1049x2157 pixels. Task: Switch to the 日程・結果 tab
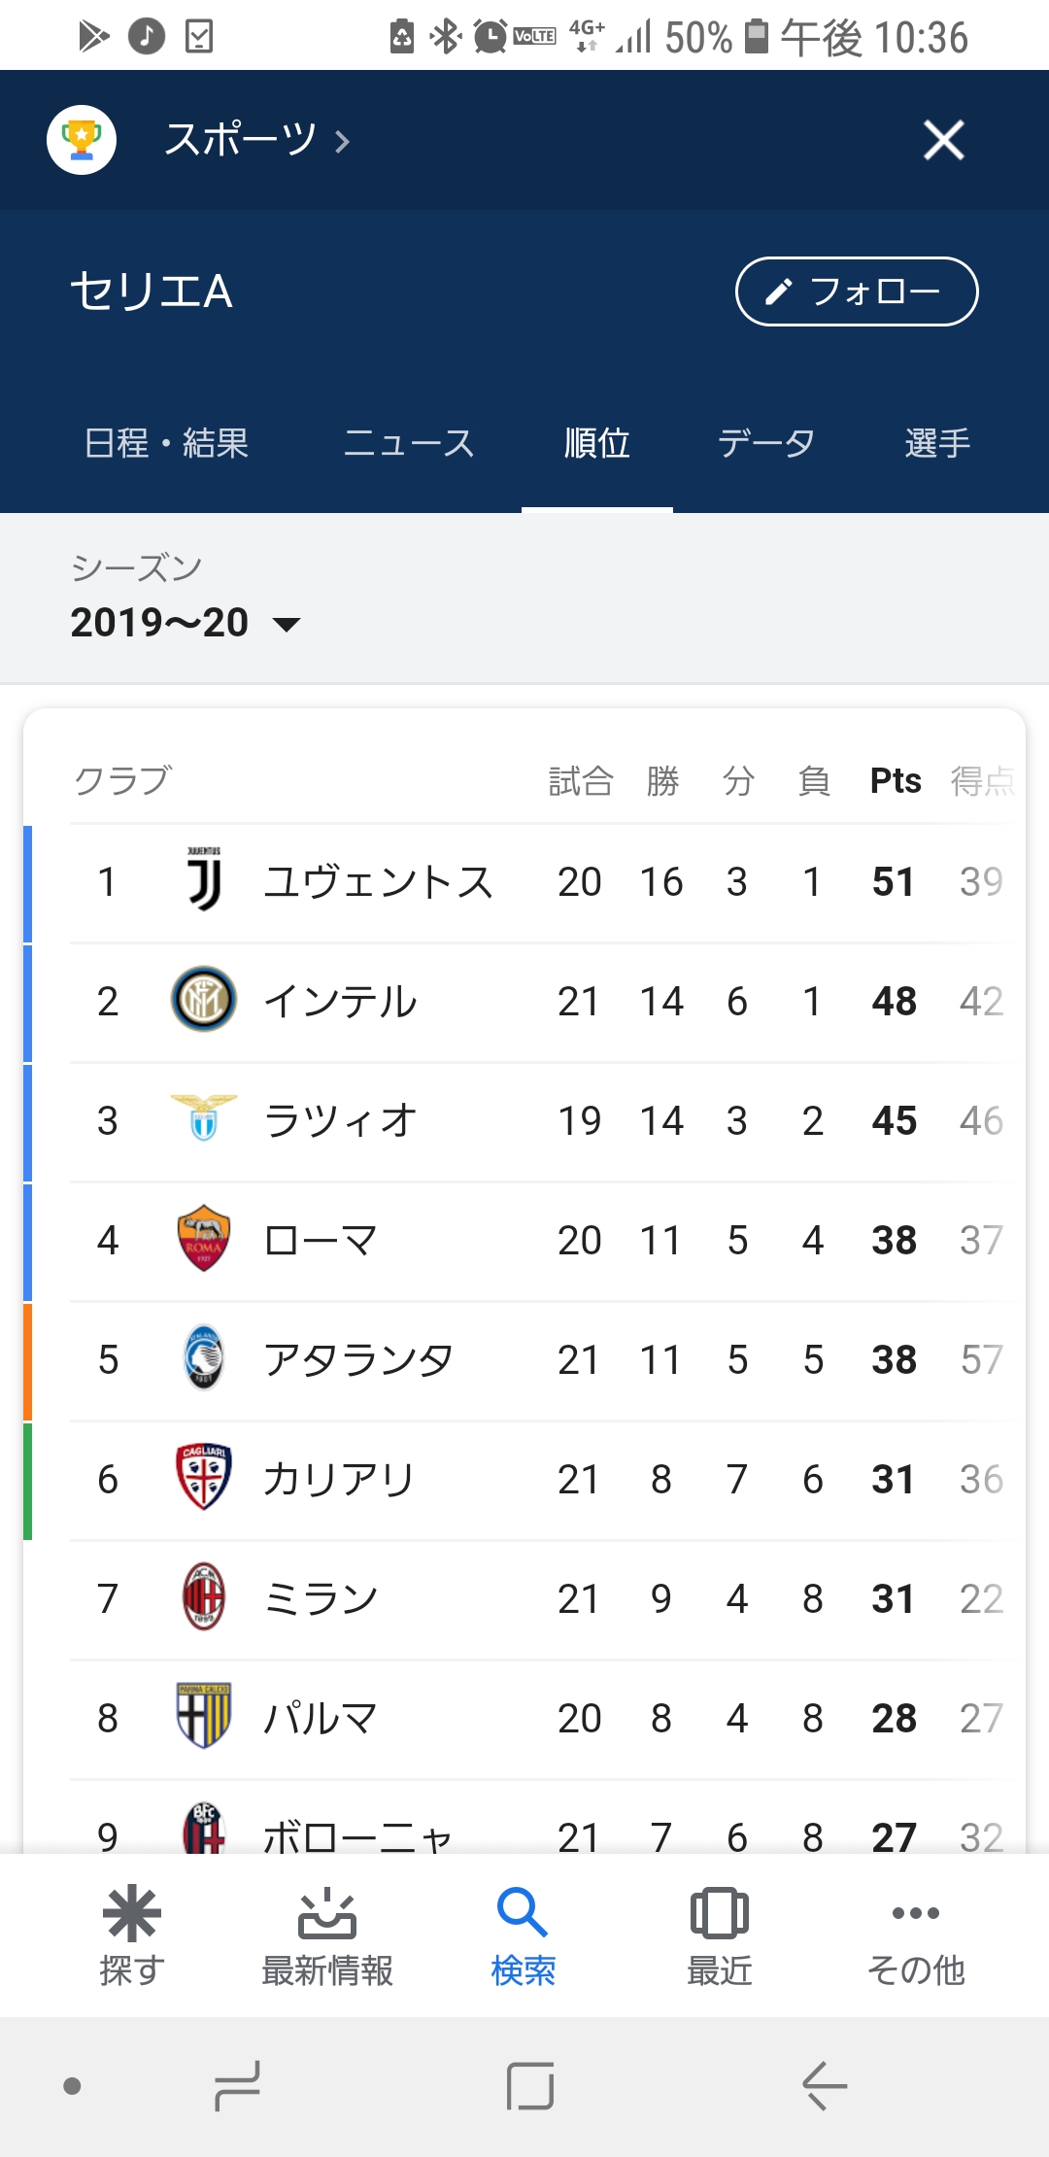166,443
